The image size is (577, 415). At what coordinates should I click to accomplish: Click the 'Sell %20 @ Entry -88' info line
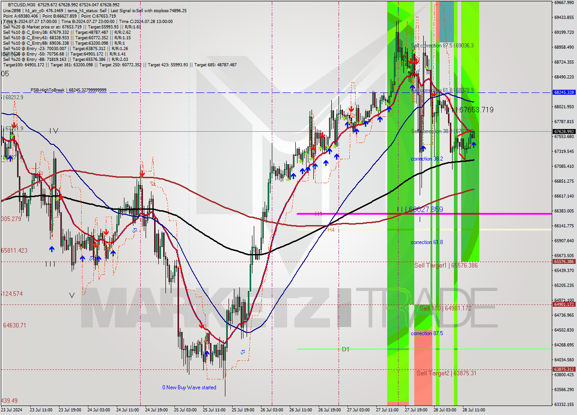pos(65,60)
